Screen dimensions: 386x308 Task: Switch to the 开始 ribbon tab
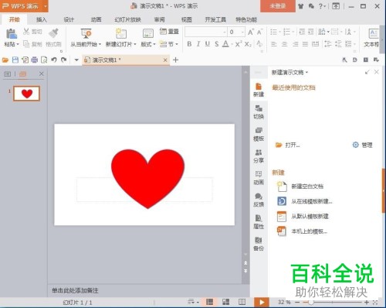[15, 19]
